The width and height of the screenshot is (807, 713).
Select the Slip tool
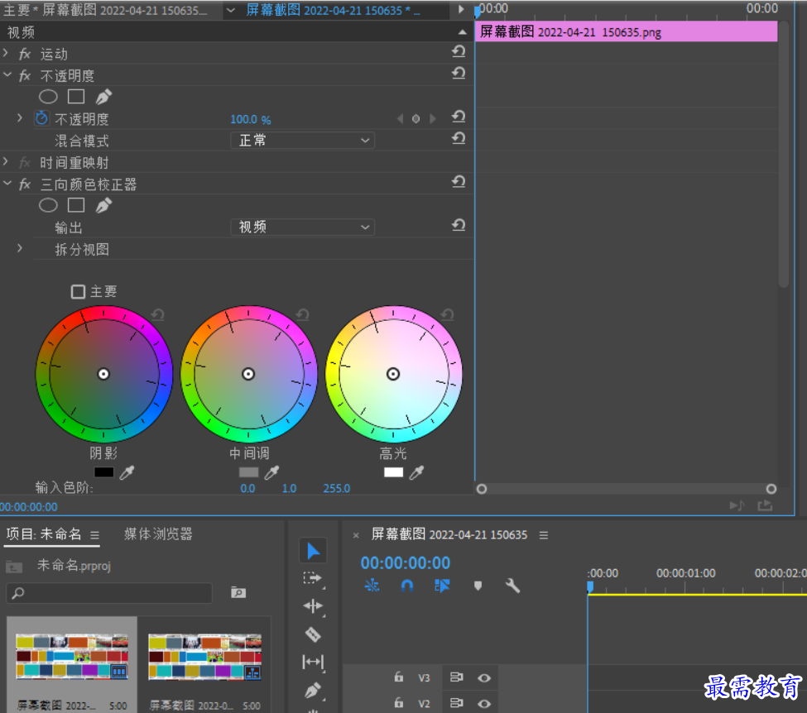pos(312,662)
